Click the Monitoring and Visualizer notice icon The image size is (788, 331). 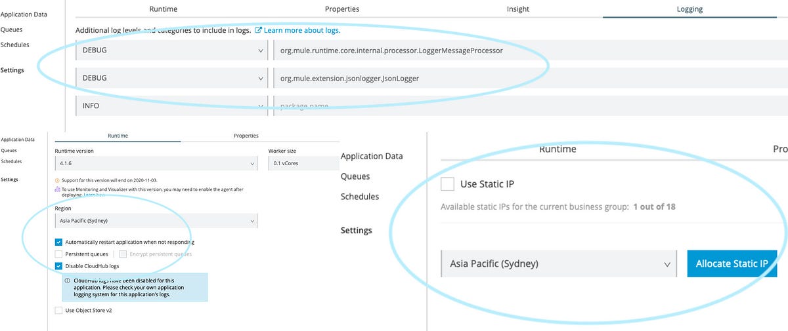click(57, 189)
